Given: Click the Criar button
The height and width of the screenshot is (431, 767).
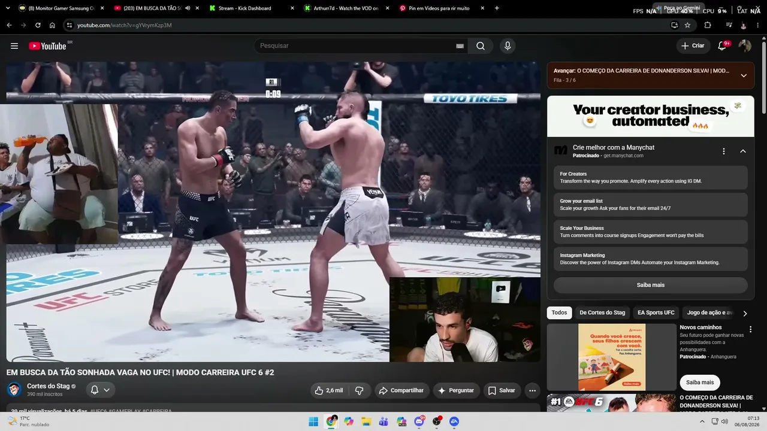Looking at the screenshot, I should [x=693, y=46].
